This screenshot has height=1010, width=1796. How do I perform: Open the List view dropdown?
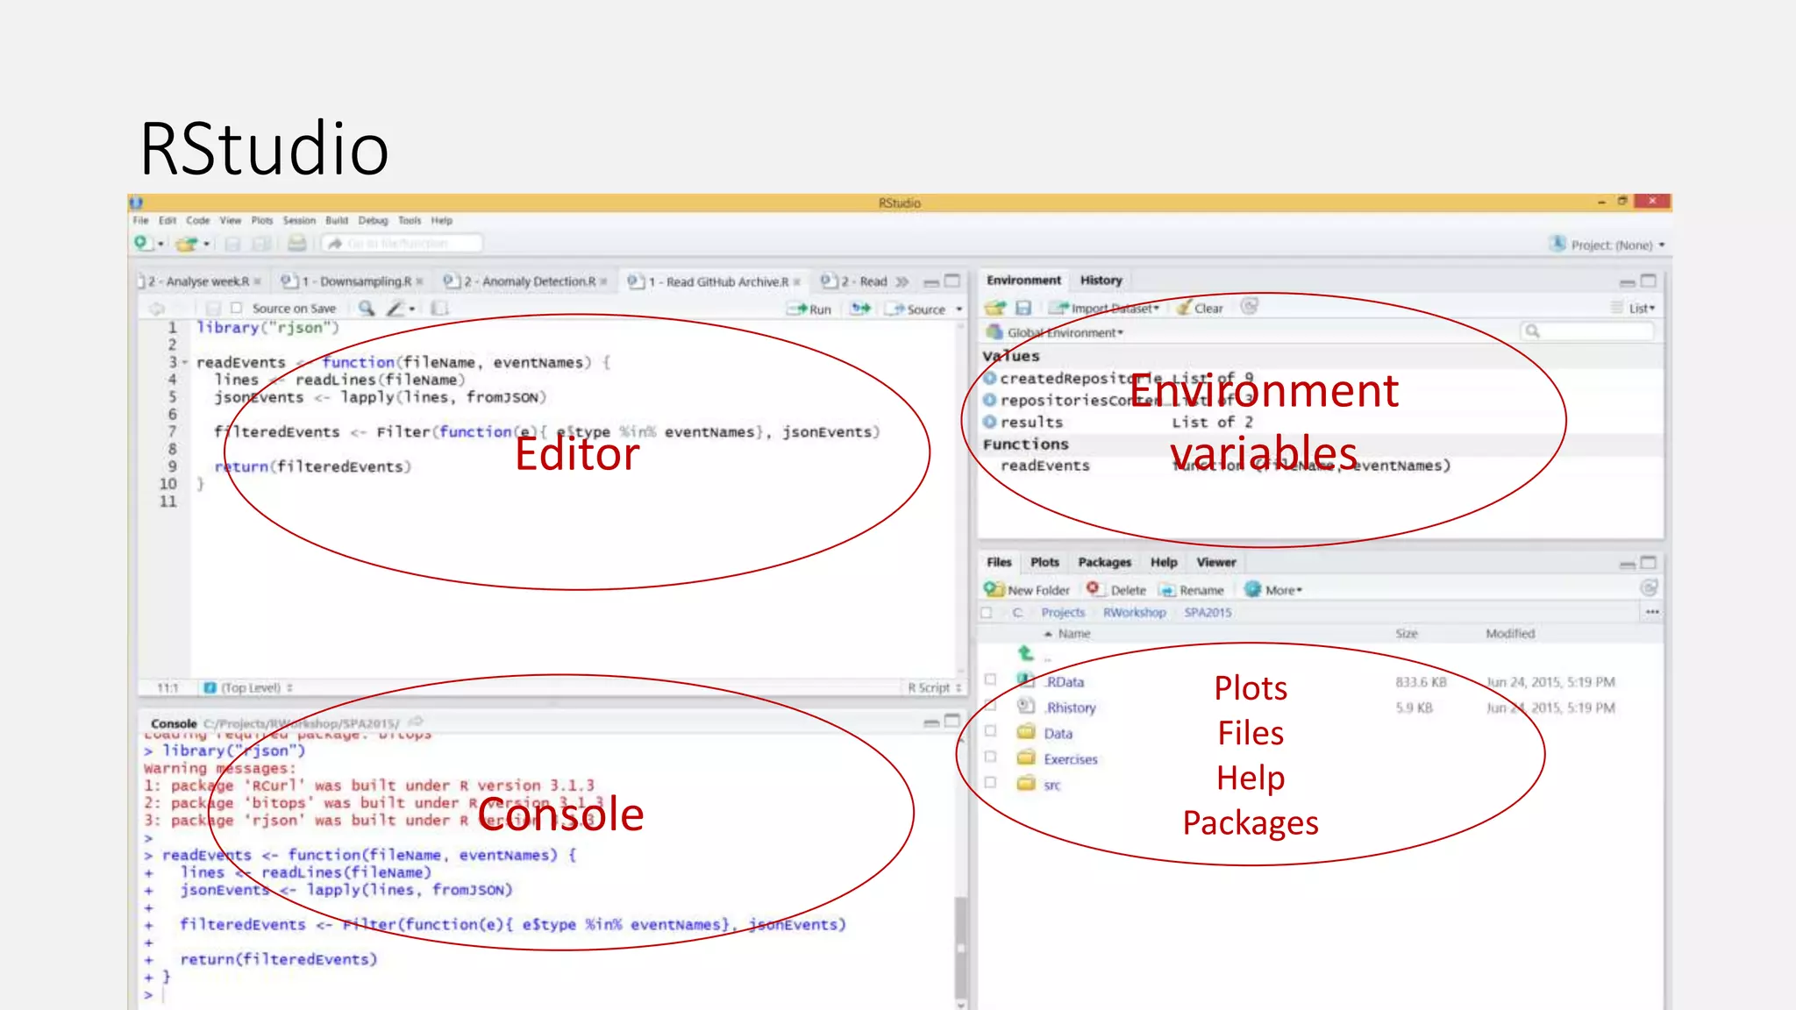click(x=1634, y=308)
